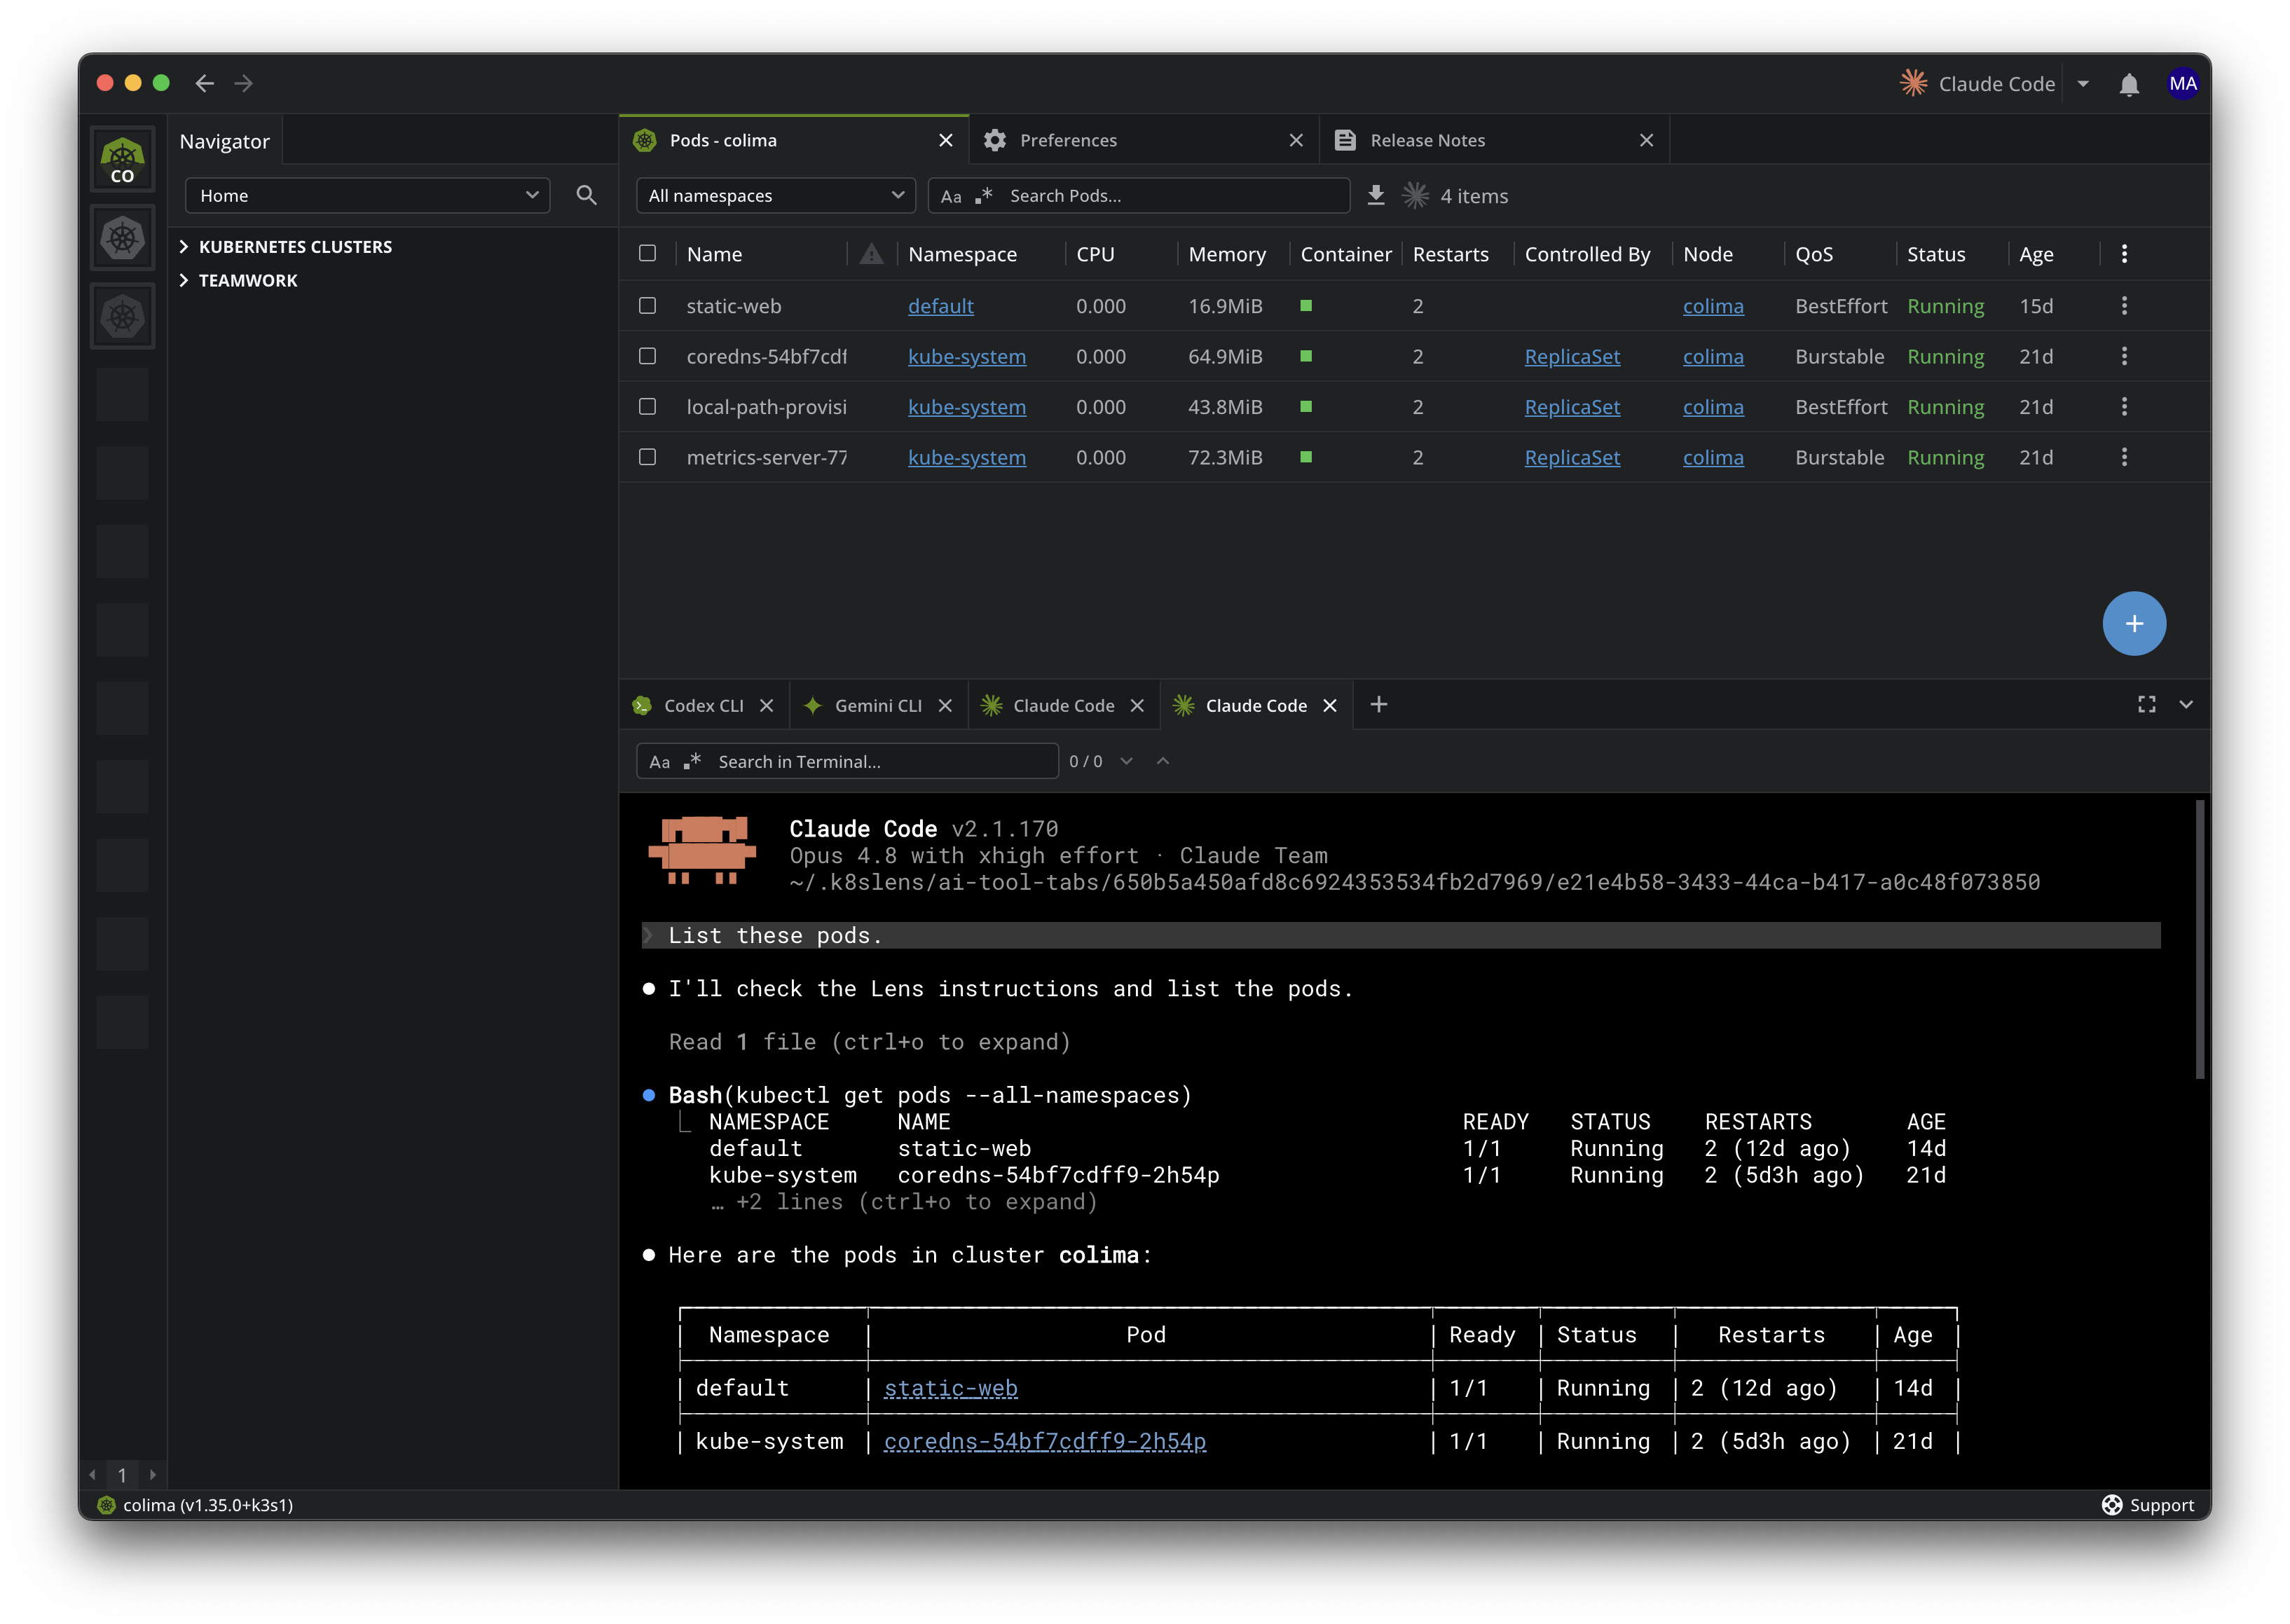Go to previous terminal search match
This screenshot has width=2290, height=1624.
(x=1163, y=761)
